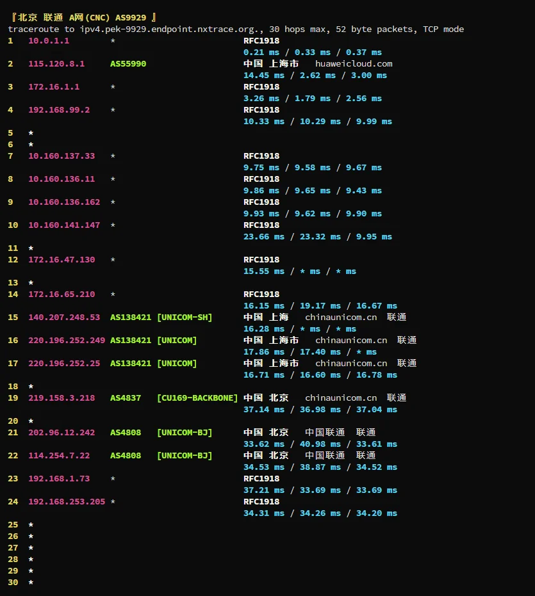
Task: Click the IP 202.96.12.242
Action: (x=62, y=433)
